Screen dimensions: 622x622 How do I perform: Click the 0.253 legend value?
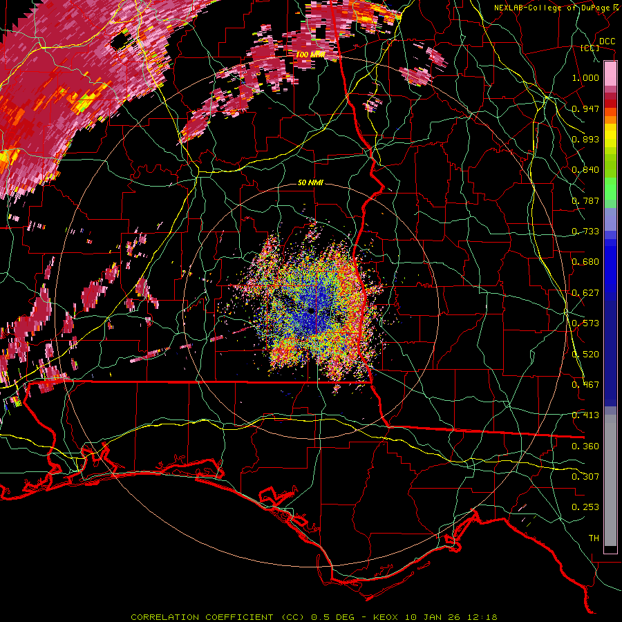(585, 507)
